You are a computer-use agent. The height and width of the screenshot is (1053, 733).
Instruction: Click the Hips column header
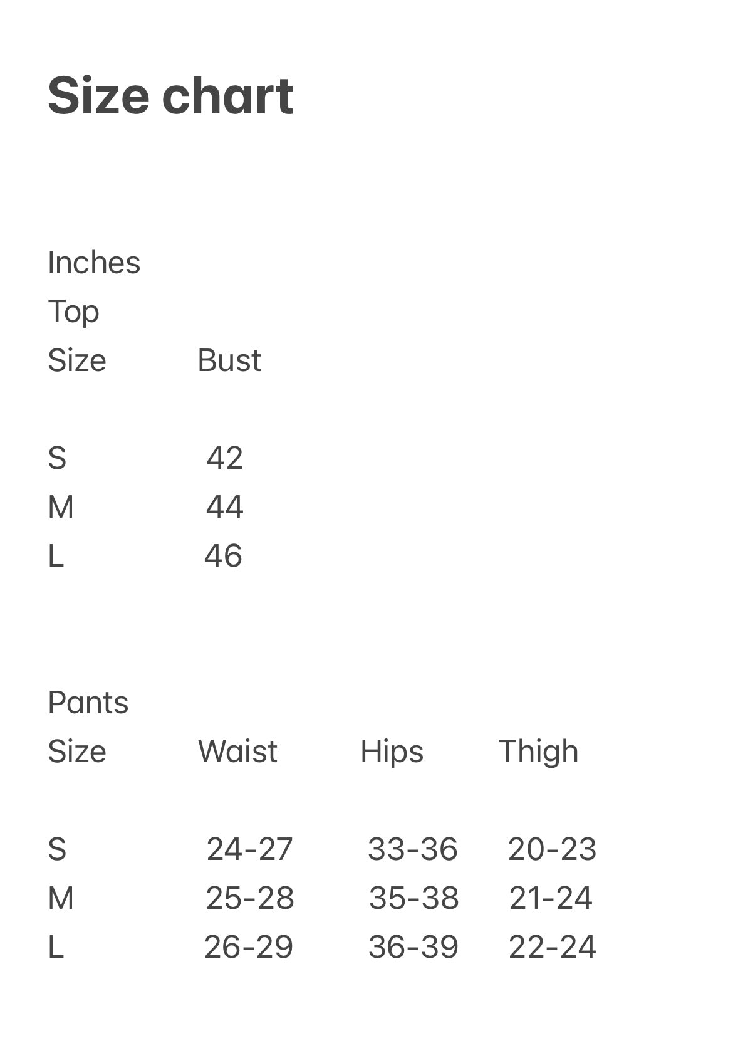392,752
